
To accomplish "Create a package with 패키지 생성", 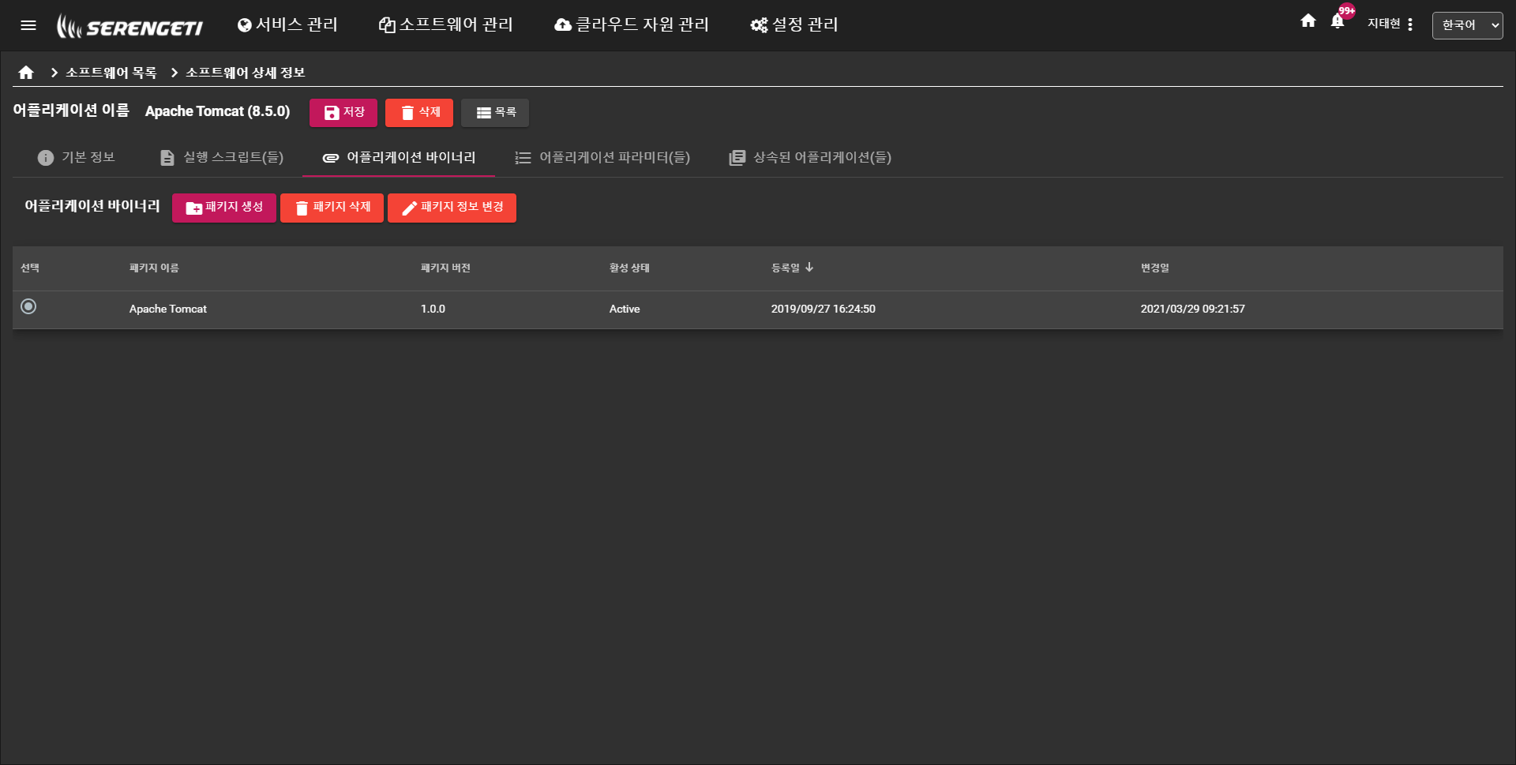I will (224, 208).
